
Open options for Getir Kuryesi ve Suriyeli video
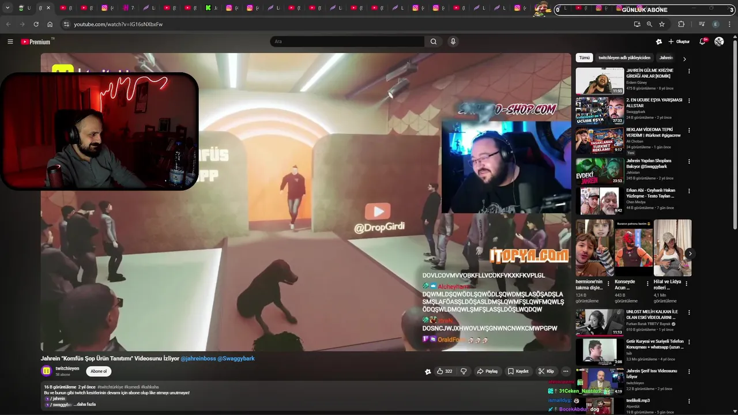pos(688,342)
